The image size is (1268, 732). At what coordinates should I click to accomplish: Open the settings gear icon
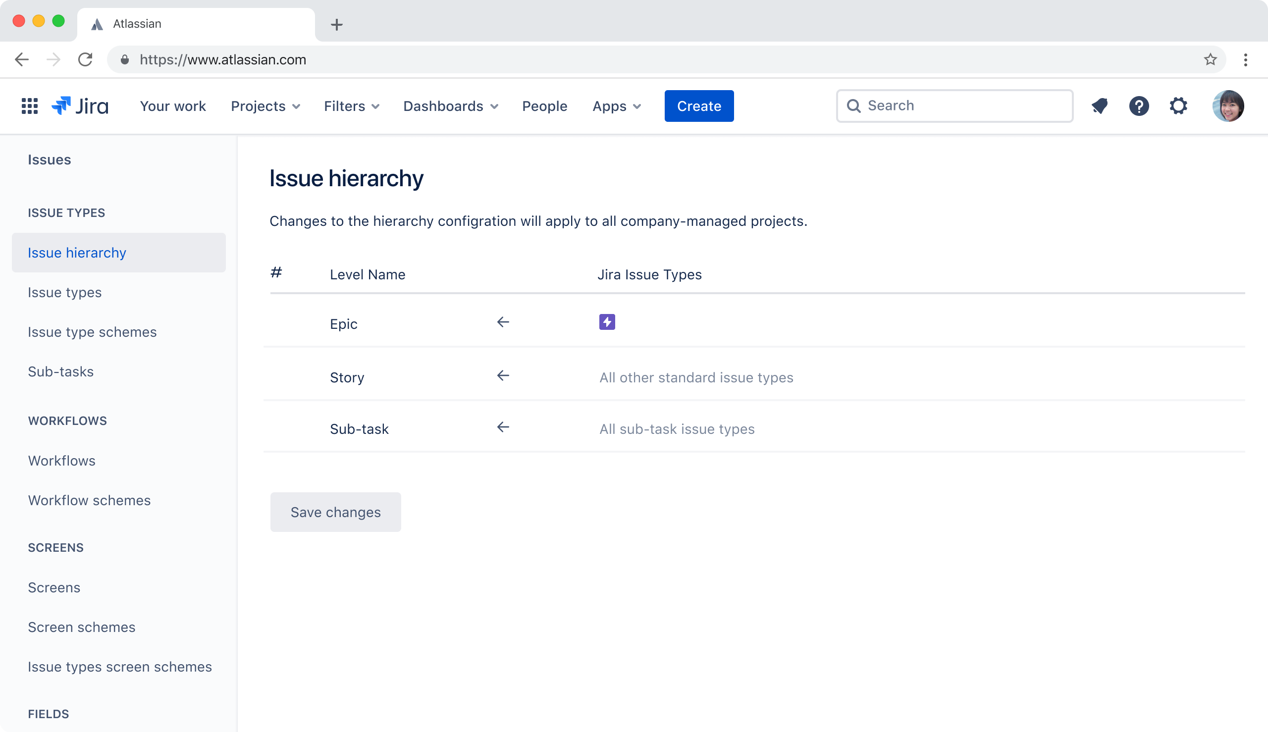[1178, 105]
